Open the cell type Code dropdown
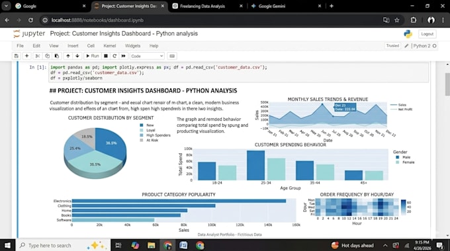This screenshot has width=450, height=251. tap(147, 56)
